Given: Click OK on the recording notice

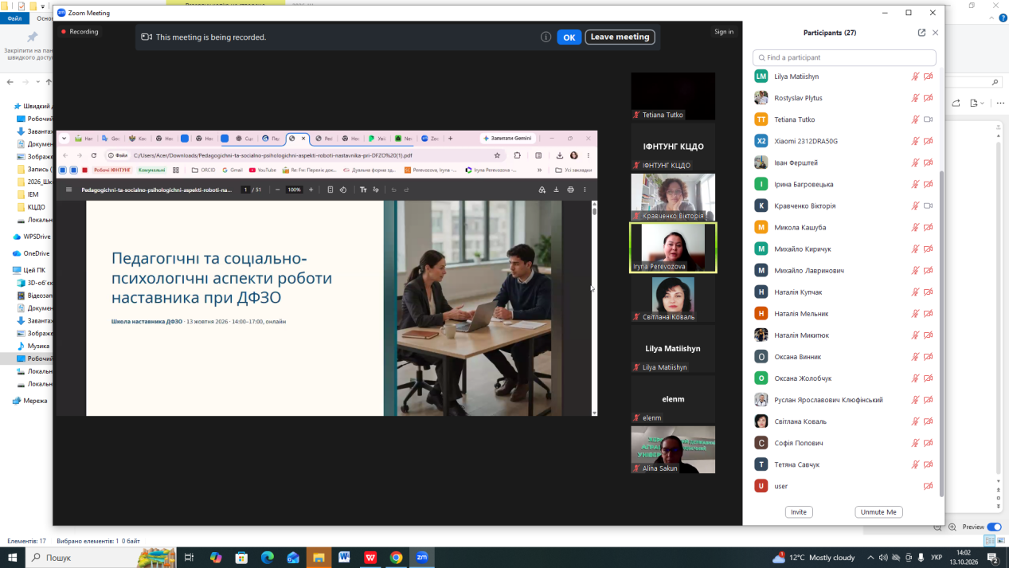Looking at the screenshot, I should click(569, 37).
